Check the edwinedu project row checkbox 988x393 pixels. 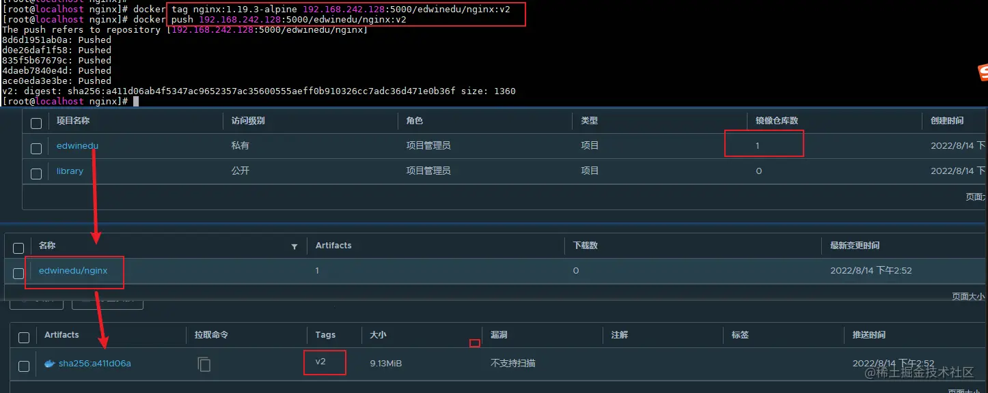click(x=36, y=147)
